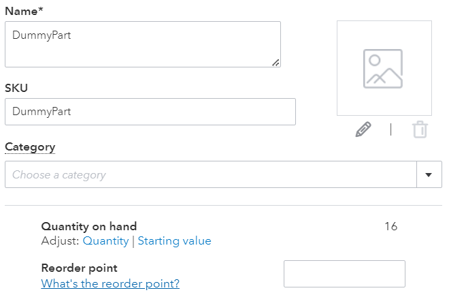
Task: Click the Name* field label
Action: [x=24, y=11]
